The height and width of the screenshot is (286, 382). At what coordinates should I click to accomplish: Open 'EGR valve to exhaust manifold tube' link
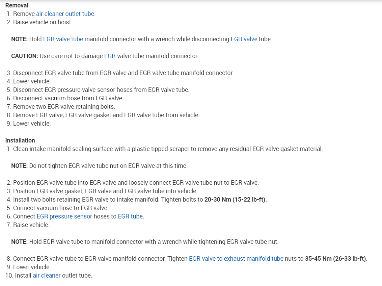point(236,259)
